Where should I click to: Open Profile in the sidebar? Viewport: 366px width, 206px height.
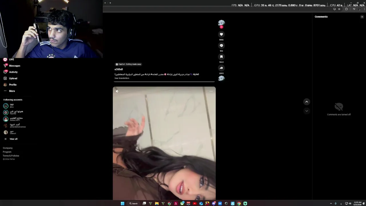pyautogui.click(x=10, y=85)
